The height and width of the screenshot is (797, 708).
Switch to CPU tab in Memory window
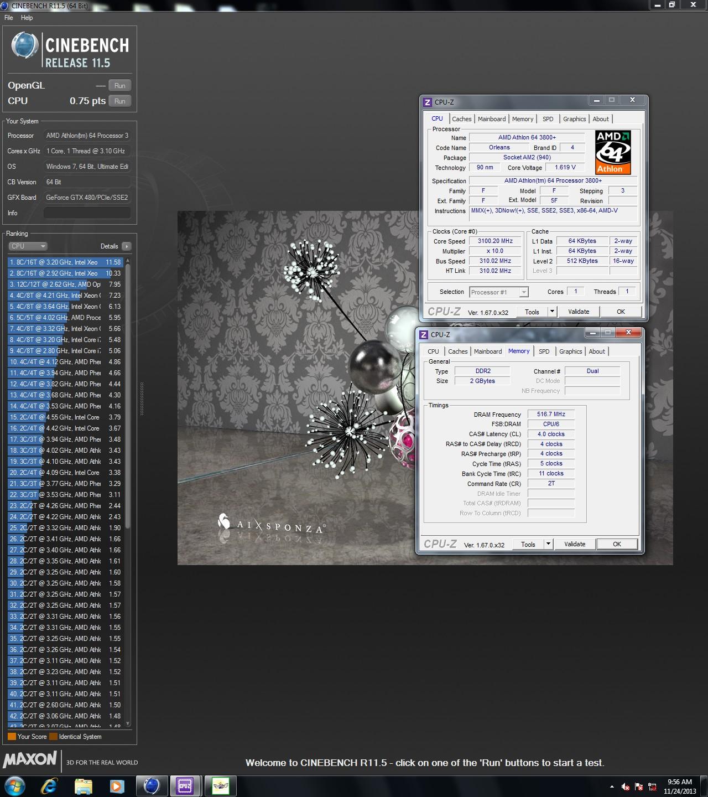[433, 351]
